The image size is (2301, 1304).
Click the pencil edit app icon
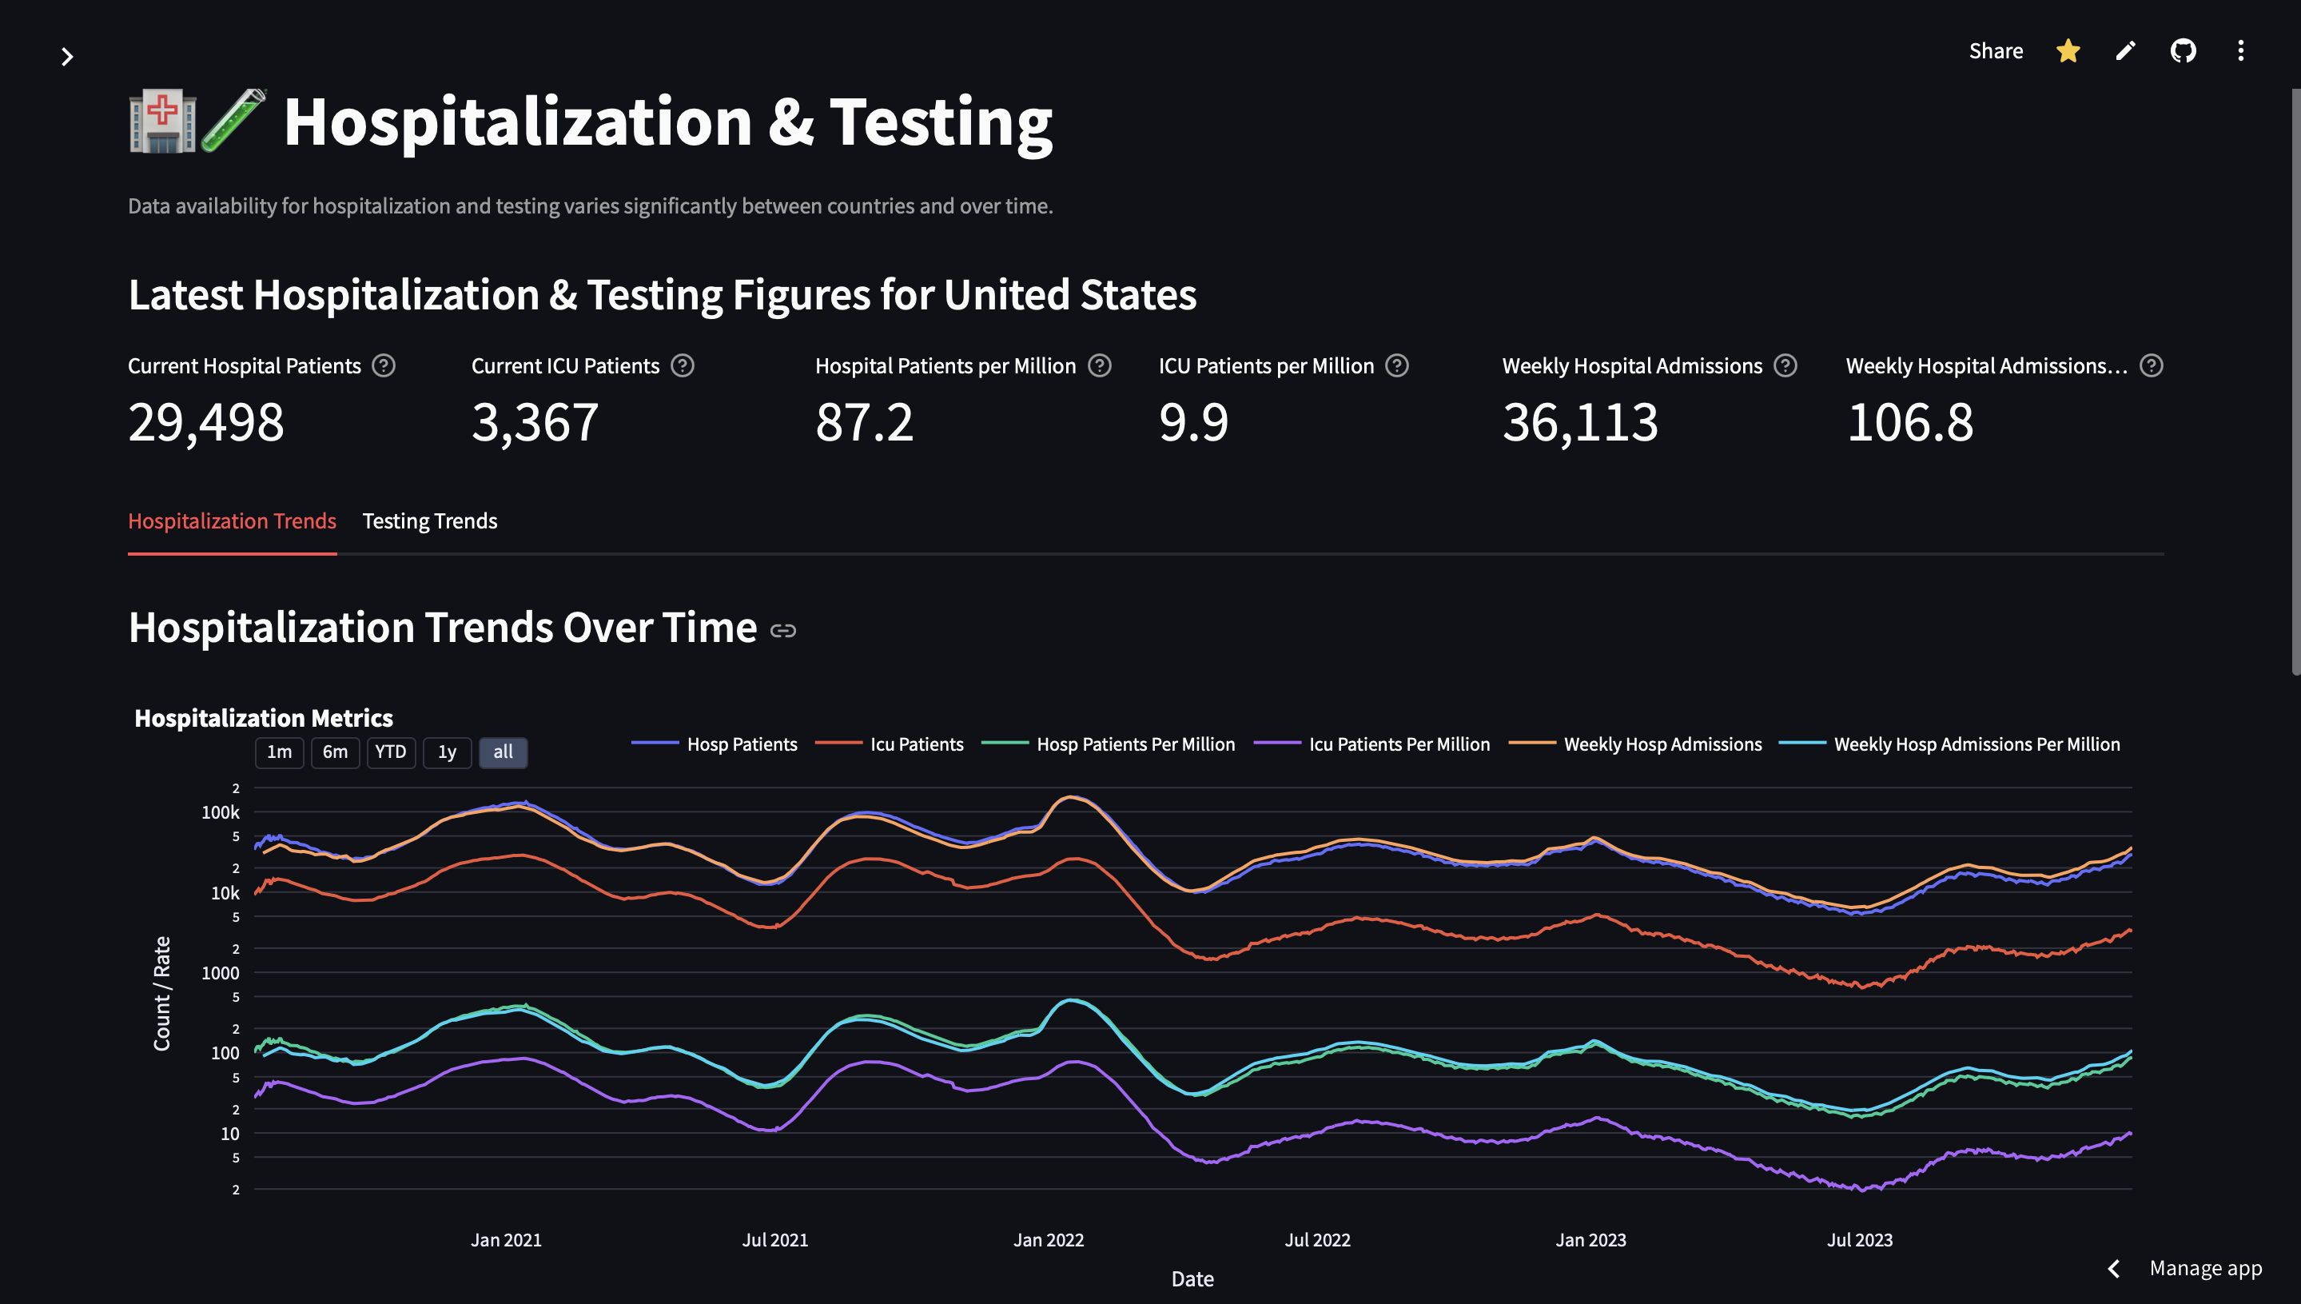(x=2124, y=51)
